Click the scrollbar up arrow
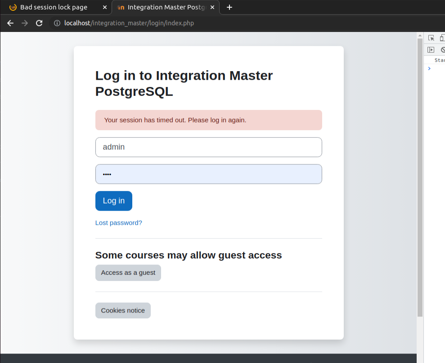Image resolution: width=445 pixels, height=363 pixels. pos(420,36)
